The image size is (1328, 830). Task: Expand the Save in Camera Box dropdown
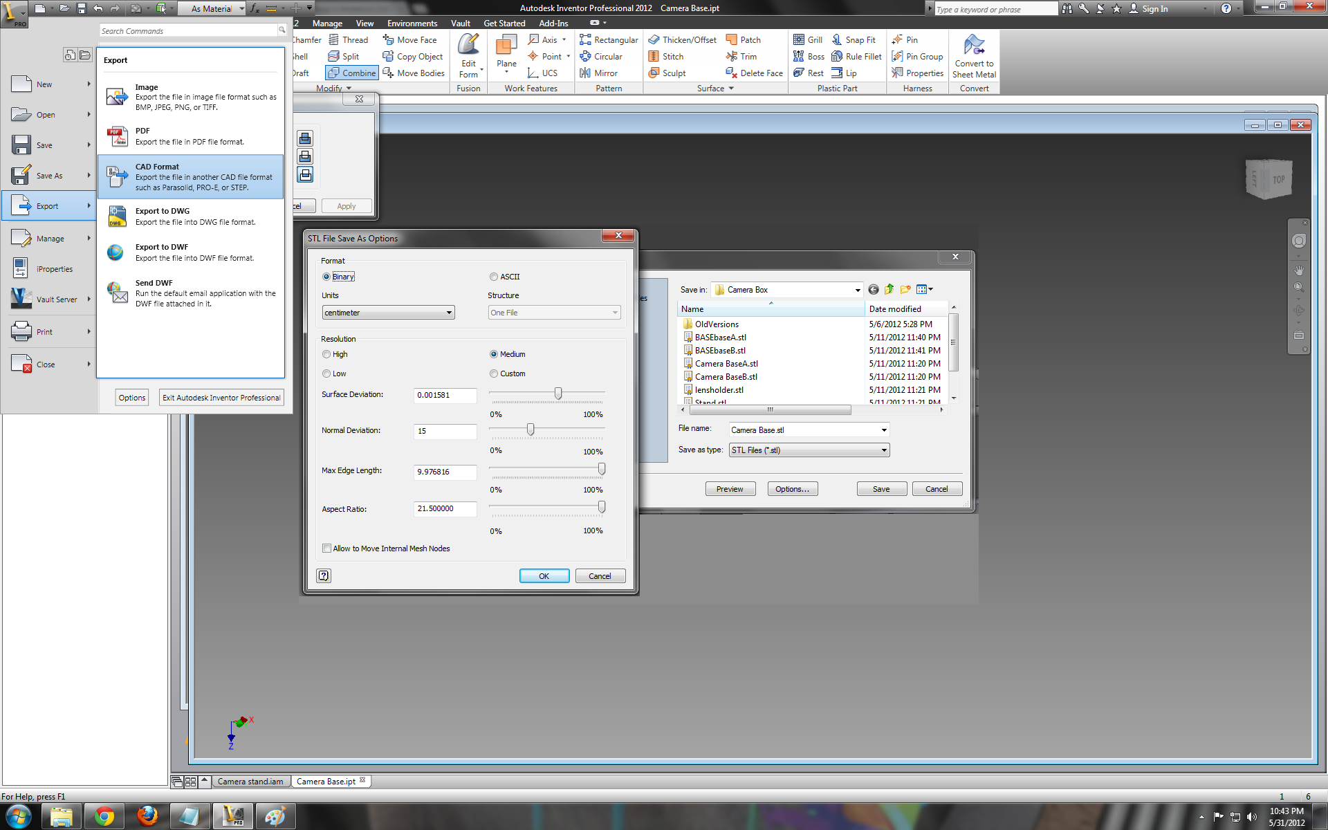[x=858, y=290]
